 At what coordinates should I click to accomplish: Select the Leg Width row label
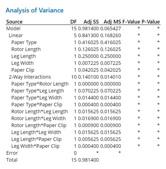[x=22, y=63]
